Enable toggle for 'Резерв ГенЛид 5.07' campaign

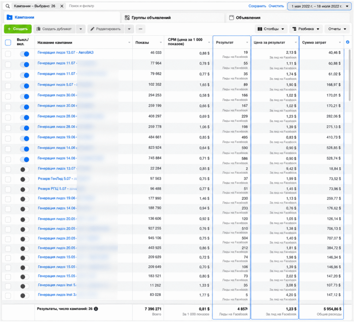25,179
